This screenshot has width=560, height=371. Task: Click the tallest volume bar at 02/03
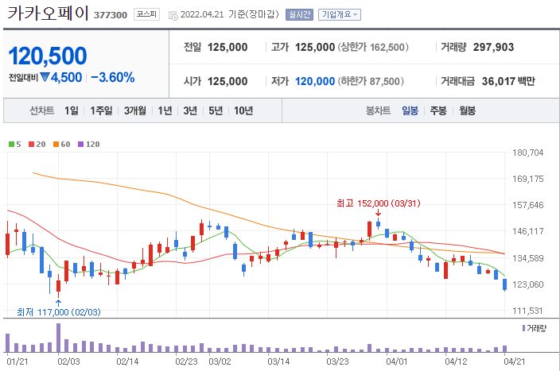click(x=59, y=338)
